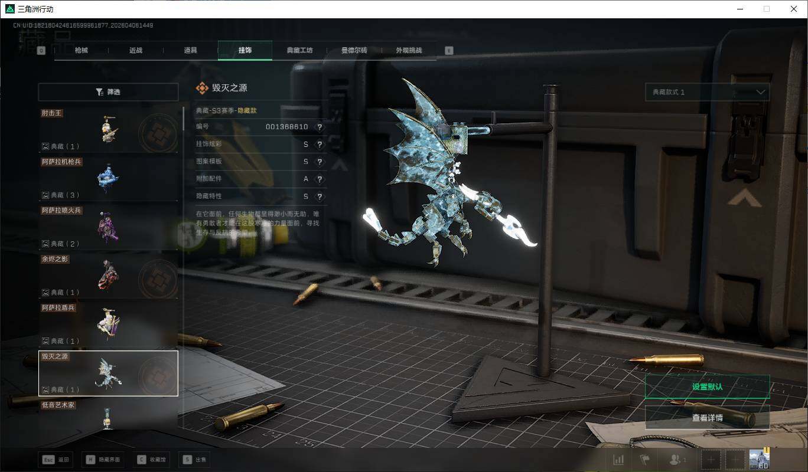Add a teammate with first plus slot
Viewport: 808px width, 472px height.
711,460
